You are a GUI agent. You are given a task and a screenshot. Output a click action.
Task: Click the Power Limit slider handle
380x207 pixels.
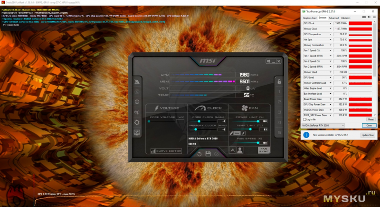click(x=258, y=121)
